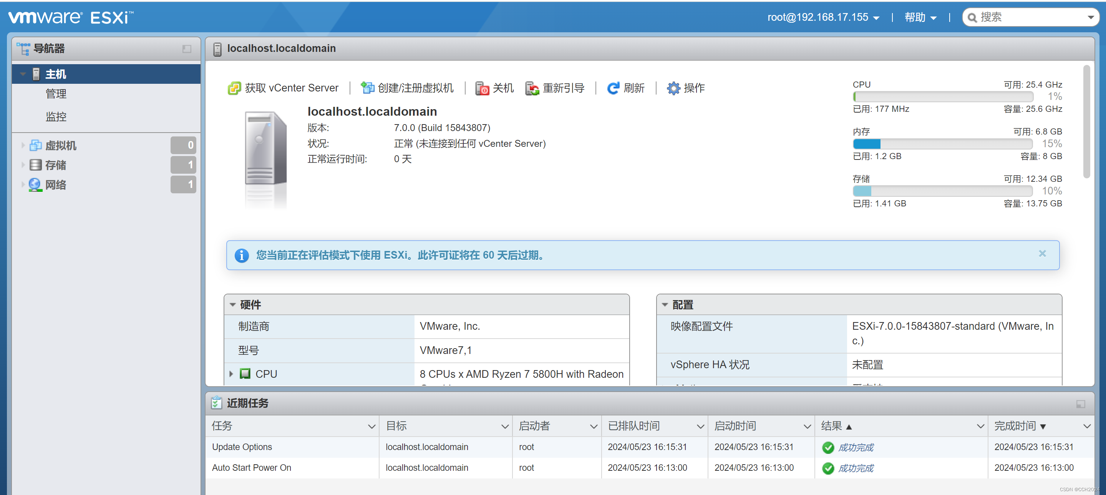Select 监控 under host in navigator
Image resolution: width=1106 pixels, height=495 pixels.
coord(56,116)
